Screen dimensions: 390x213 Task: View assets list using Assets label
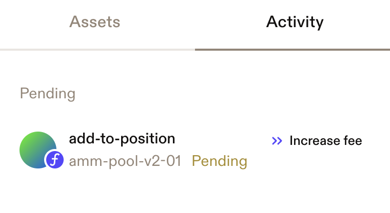[95, 22]
